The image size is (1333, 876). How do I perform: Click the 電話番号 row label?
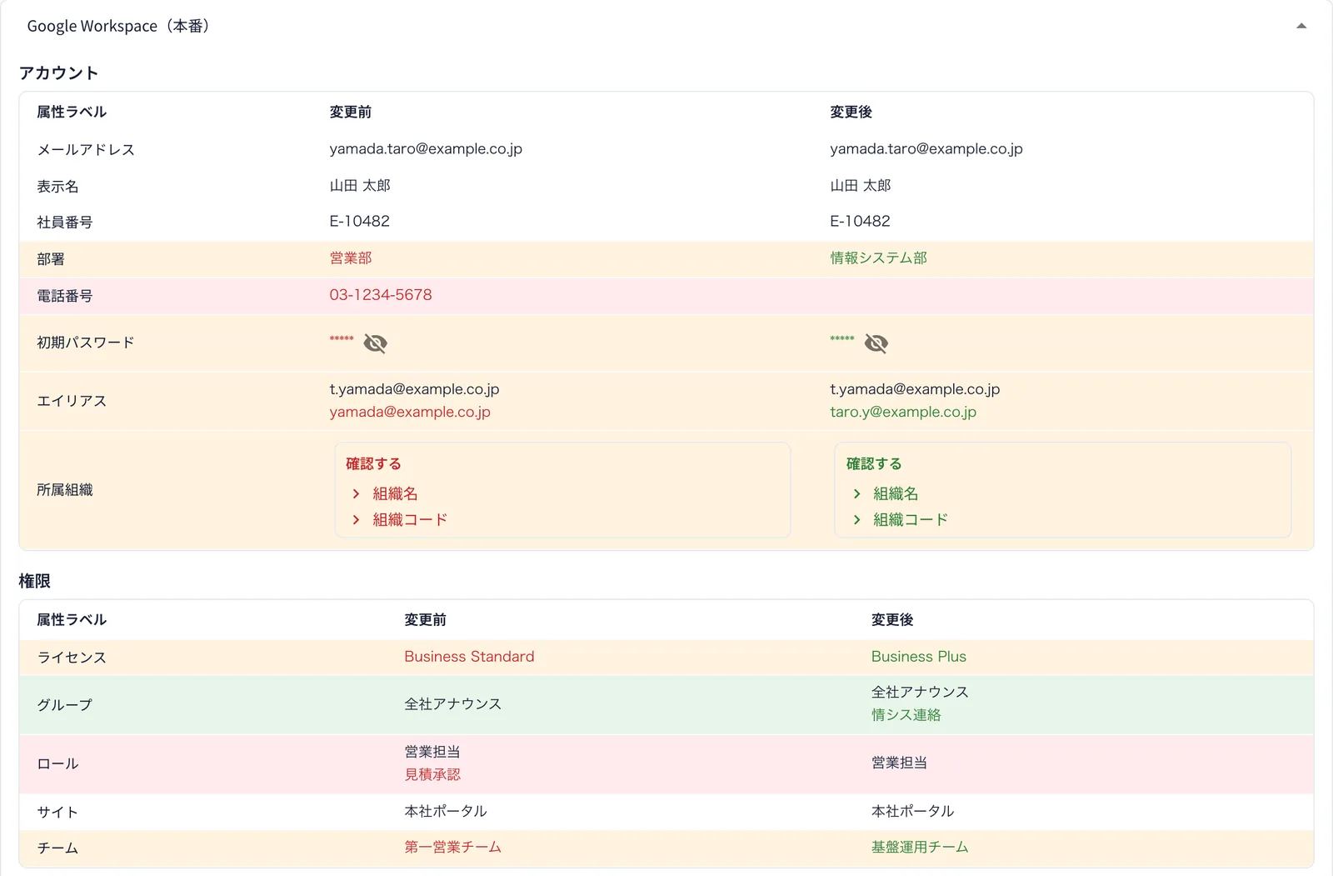point(64,296)
